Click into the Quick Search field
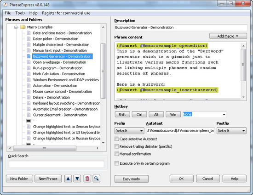Screen dimensions: 253x195 [57, 164]
